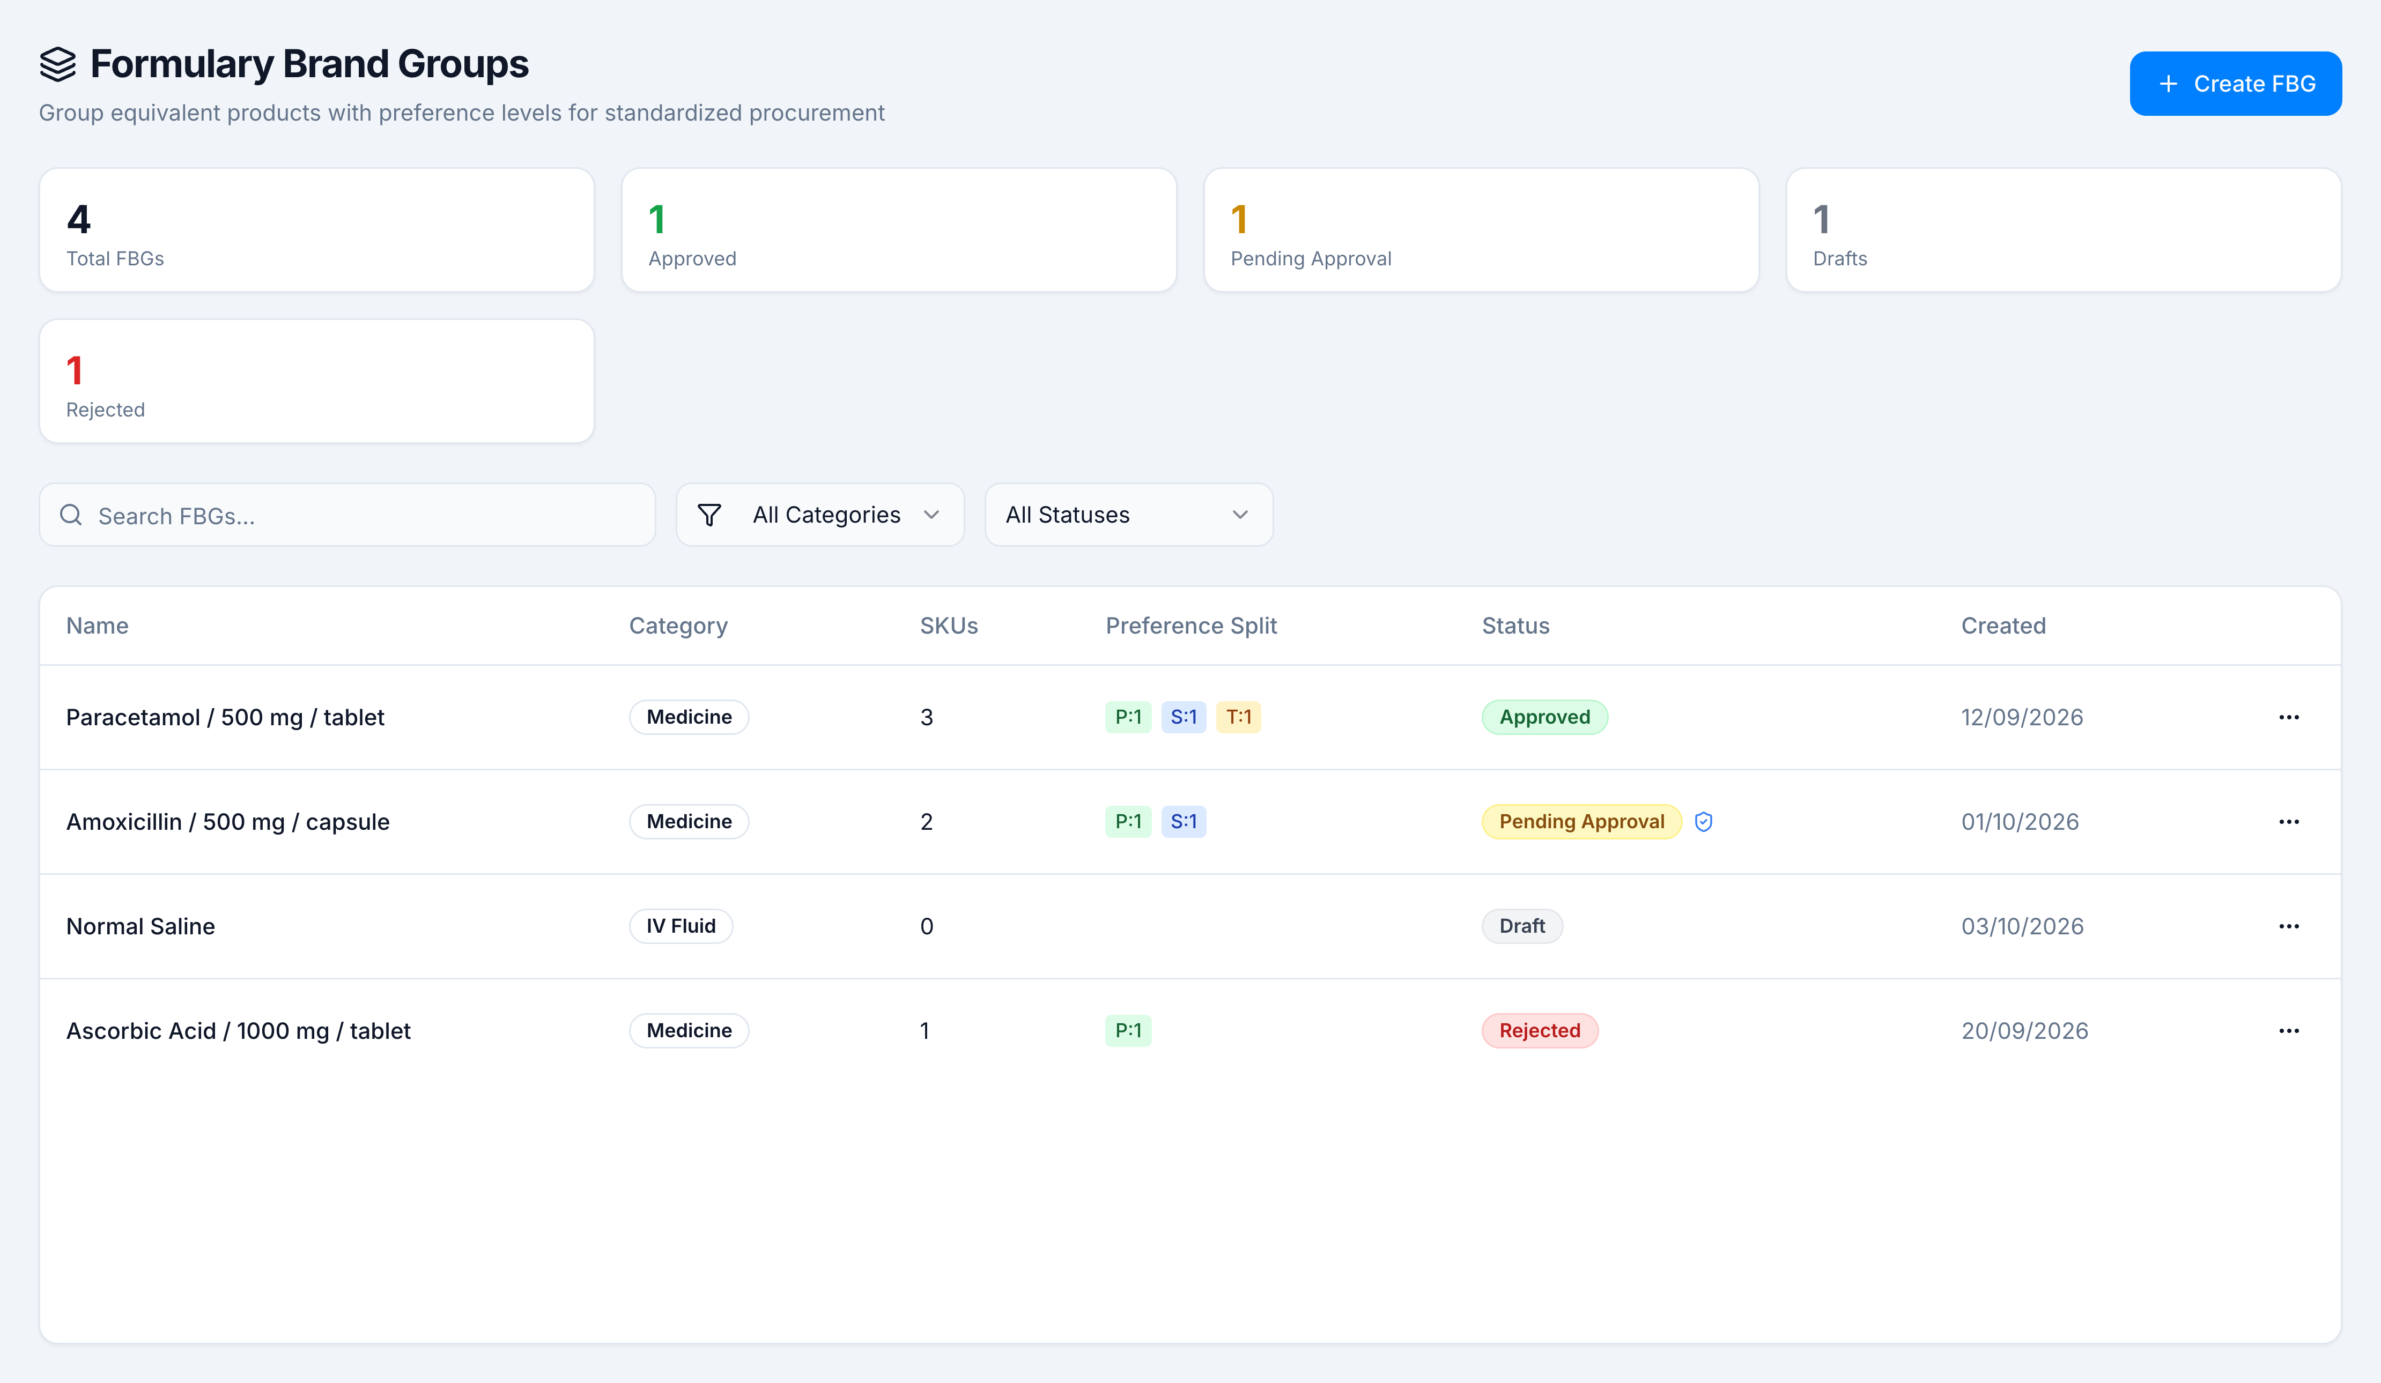Click the search magnifier icon
The width and height of the screenshot is (2381, 1383).
point(71,515)
